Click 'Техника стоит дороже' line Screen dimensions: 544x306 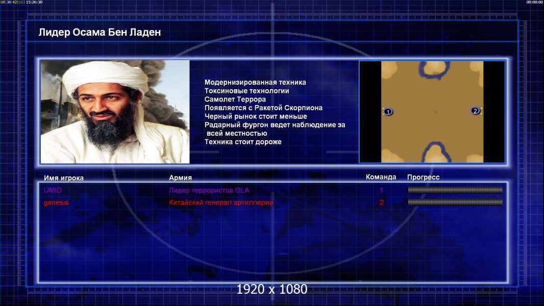243,142
